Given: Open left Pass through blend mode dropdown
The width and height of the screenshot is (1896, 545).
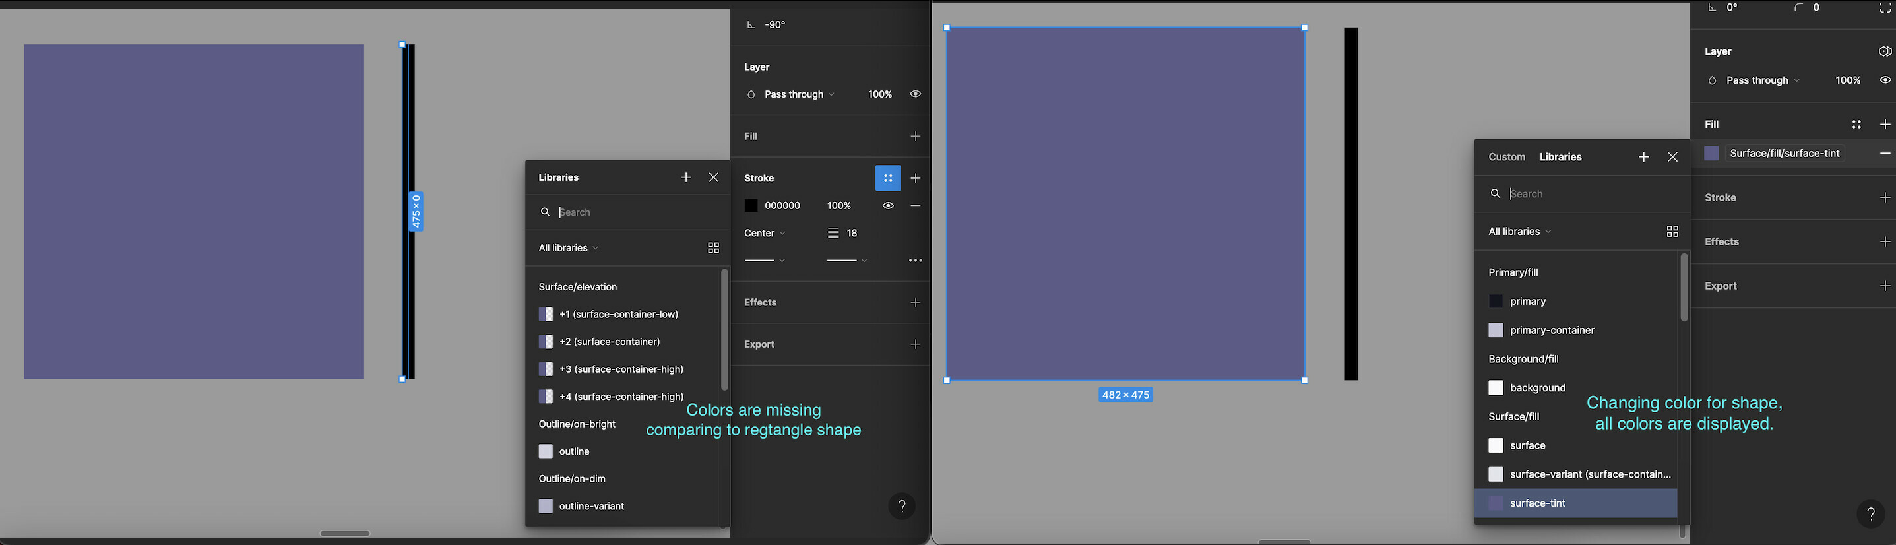Looking at the screenshot, I should click(x=799, y=94).
